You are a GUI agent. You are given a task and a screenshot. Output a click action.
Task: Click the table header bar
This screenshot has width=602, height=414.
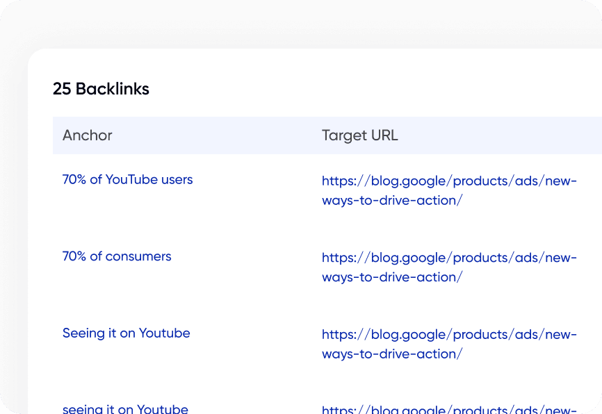(x=327, y=135)
